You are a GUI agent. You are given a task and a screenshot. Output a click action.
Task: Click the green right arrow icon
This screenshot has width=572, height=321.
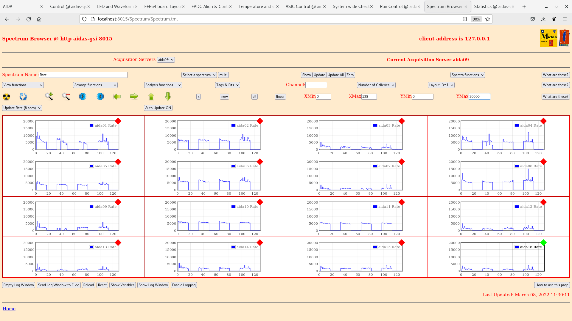(134, 96)
